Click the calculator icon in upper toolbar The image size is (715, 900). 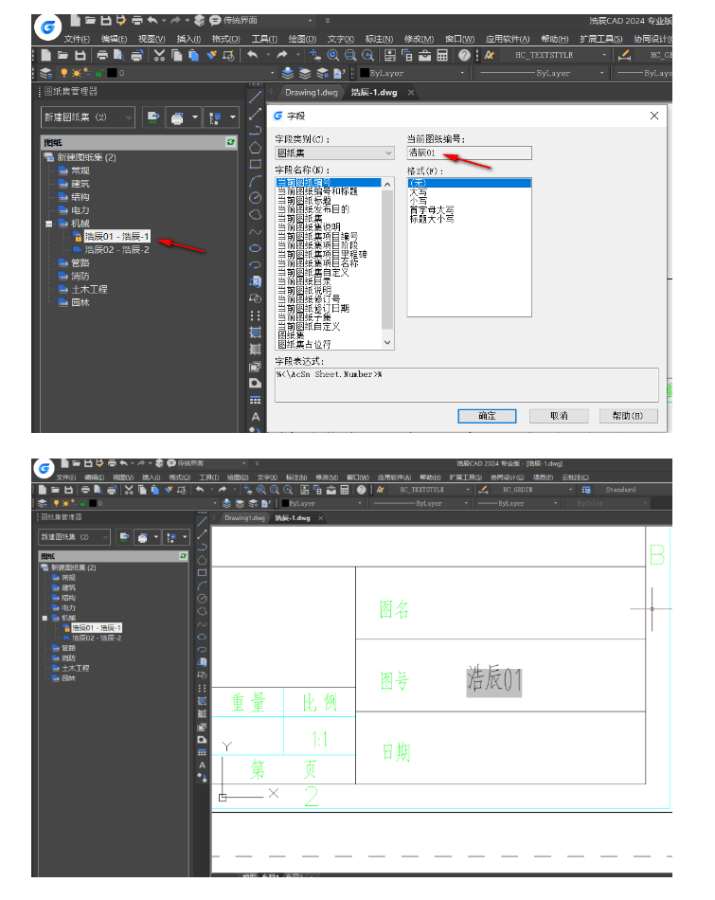pos(442,55)
